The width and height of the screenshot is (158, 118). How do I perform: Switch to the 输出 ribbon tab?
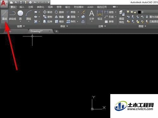(x=68, y=7)
